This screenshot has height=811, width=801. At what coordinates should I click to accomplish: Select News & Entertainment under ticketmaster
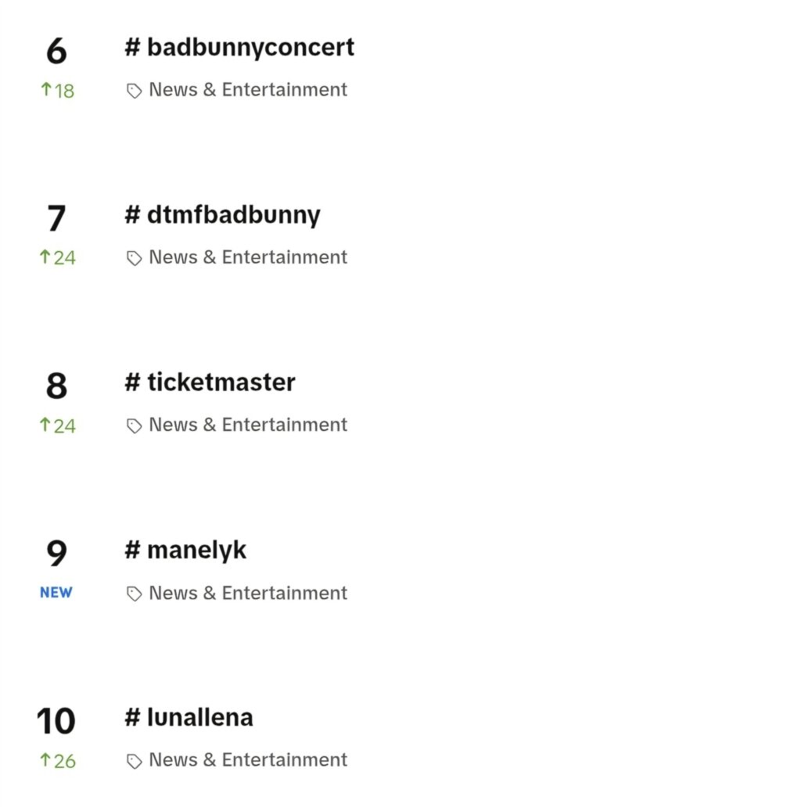pyautogui.click(x=248, y=425)
